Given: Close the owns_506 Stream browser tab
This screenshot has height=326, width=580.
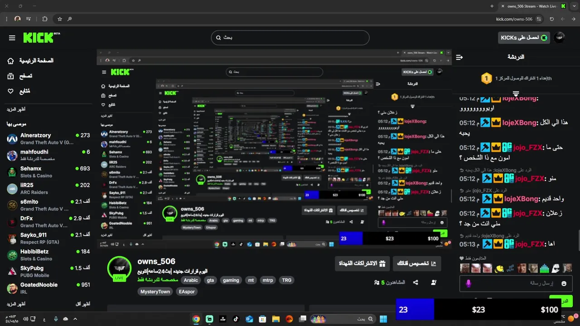Looking at the screenshot, I should 503,6.
